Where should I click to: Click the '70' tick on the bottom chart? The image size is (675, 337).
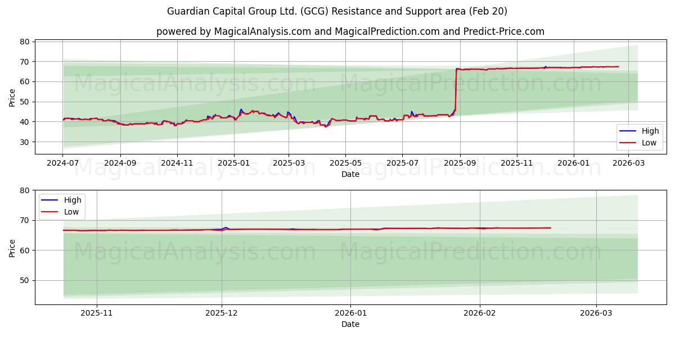click(25, 220)
